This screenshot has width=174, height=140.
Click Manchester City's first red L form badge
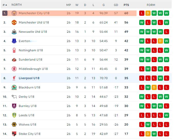142,13
